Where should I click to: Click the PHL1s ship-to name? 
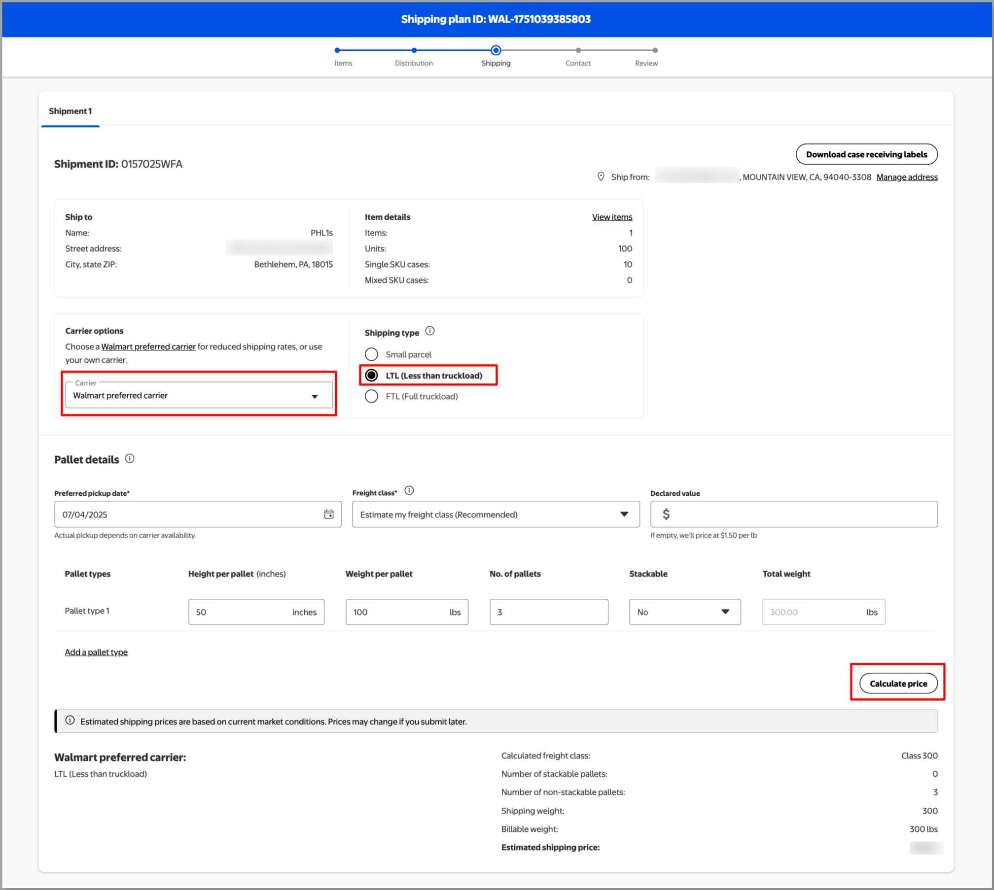[x=321, y=233]
